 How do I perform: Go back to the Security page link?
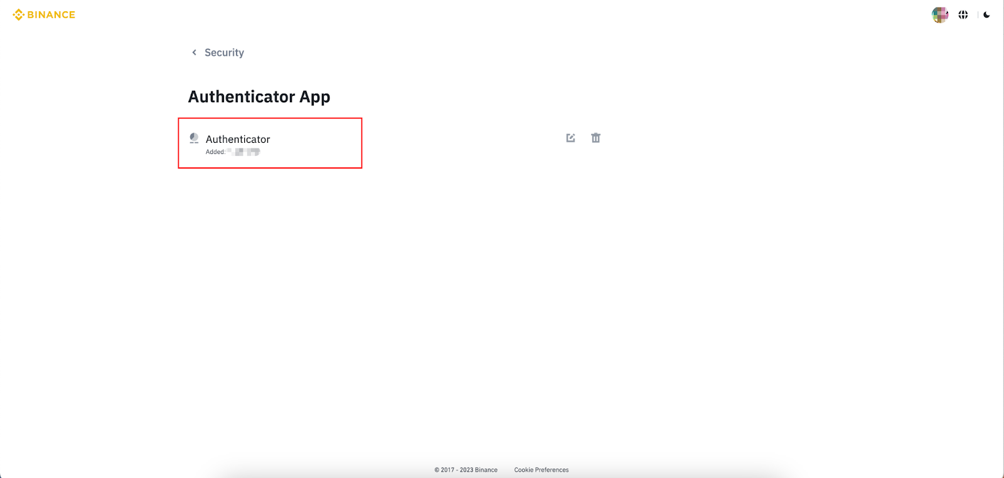coord(224,53)
